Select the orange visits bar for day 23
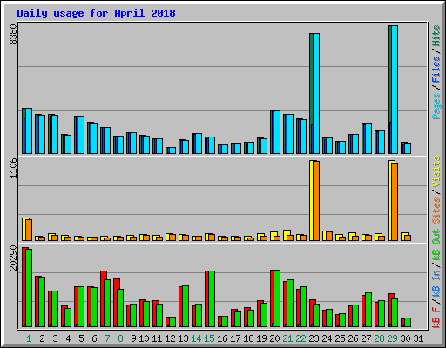Screen dimensions: 446x348 pos(316,201)
